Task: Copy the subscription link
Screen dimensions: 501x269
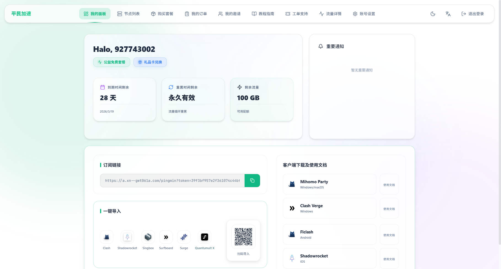Action: click(x=252, y=180)
